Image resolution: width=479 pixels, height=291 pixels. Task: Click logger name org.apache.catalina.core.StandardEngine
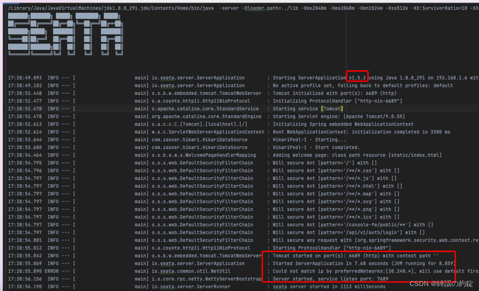pyautogui.click(x=206, y=116)
